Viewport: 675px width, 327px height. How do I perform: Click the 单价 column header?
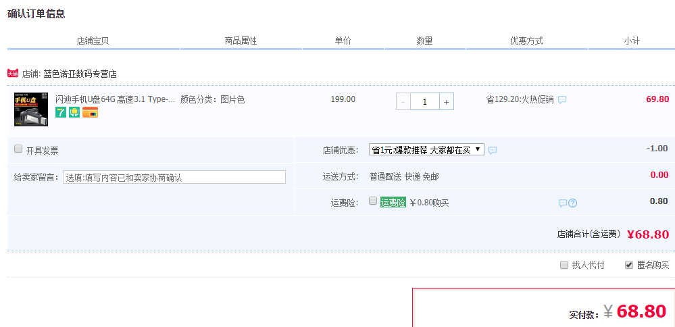343,41
